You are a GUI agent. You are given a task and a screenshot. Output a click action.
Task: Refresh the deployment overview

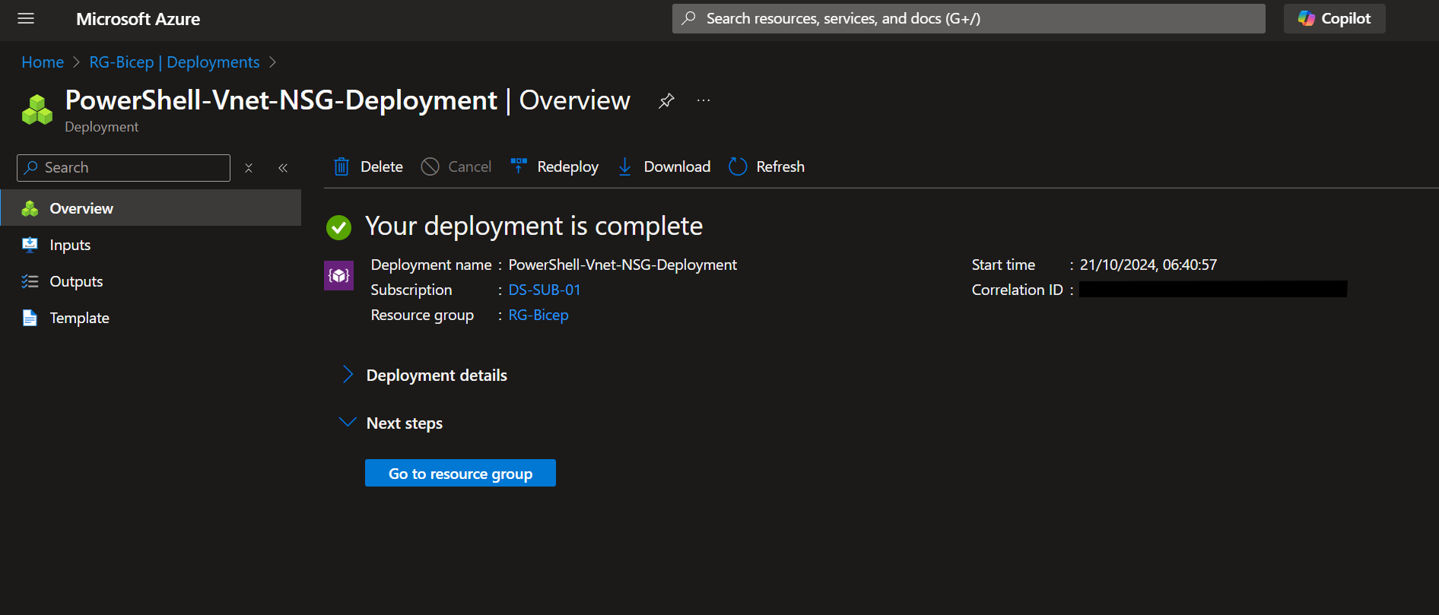[767, 166]
